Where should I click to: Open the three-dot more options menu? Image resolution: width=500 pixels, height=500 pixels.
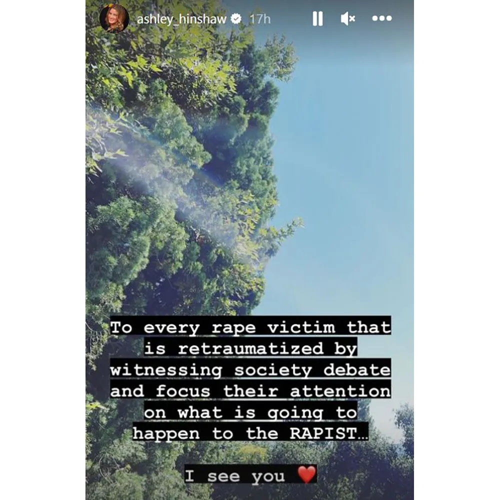click(382, 18)
